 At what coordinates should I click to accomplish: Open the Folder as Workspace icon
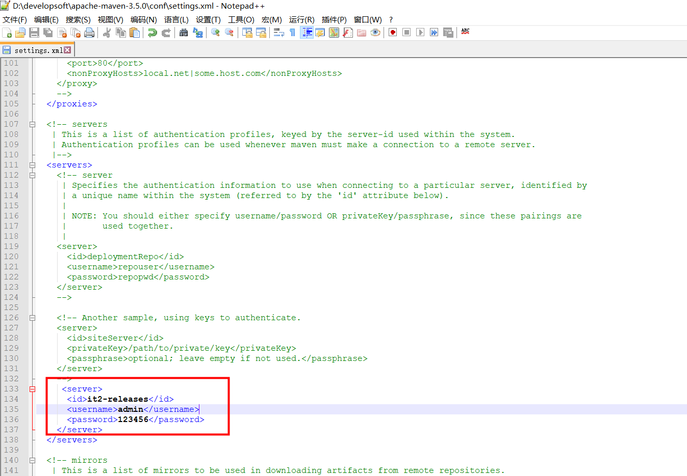click(362, 33)
